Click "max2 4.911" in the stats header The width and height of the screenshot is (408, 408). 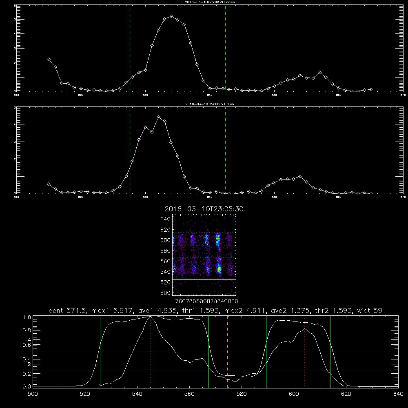244,310
